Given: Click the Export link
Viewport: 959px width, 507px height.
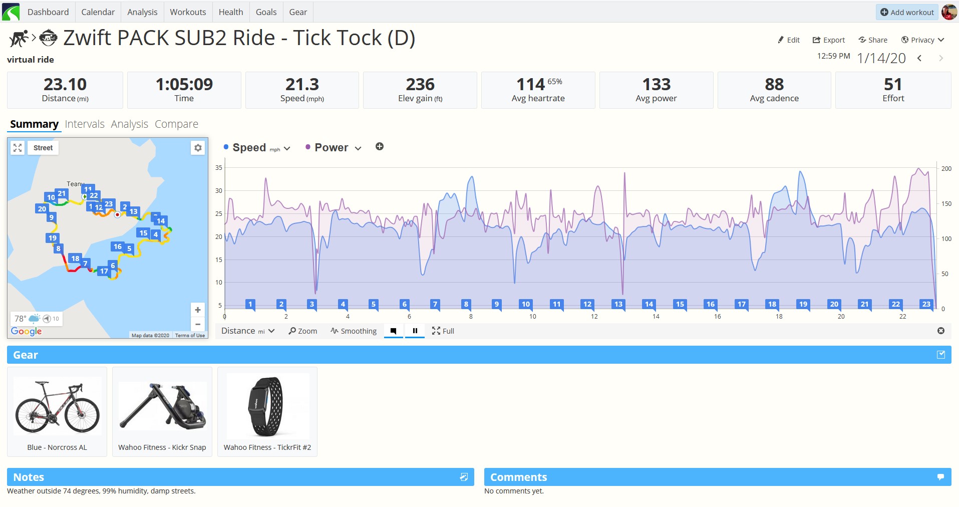Looking at the screenshot, I should pyautogui.click(x=828, y=40).
